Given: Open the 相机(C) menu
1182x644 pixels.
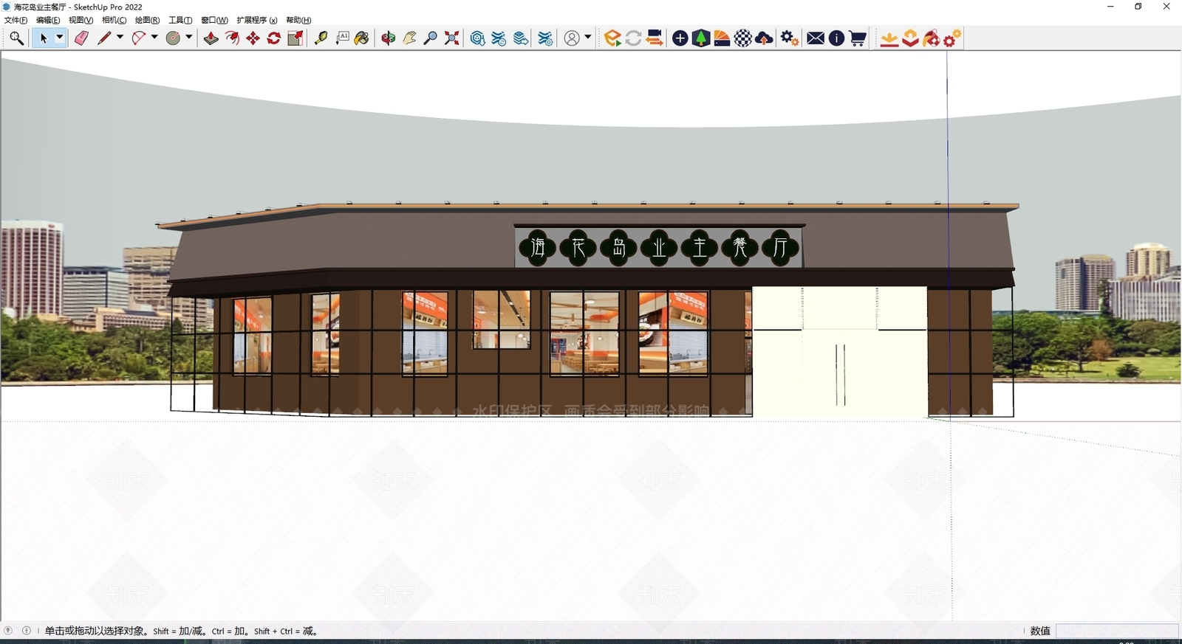Looking at the screenshot, I should (x=114, y=20).
